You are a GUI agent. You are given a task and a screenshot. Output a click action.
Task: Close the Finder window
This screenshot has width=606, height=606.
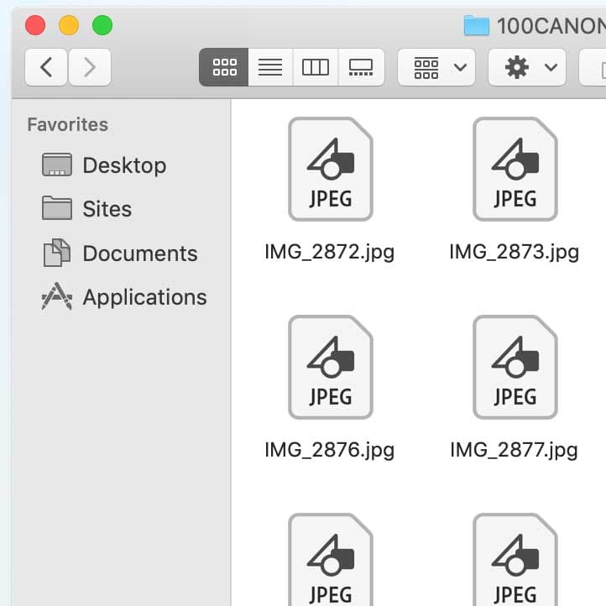(35, 25)
